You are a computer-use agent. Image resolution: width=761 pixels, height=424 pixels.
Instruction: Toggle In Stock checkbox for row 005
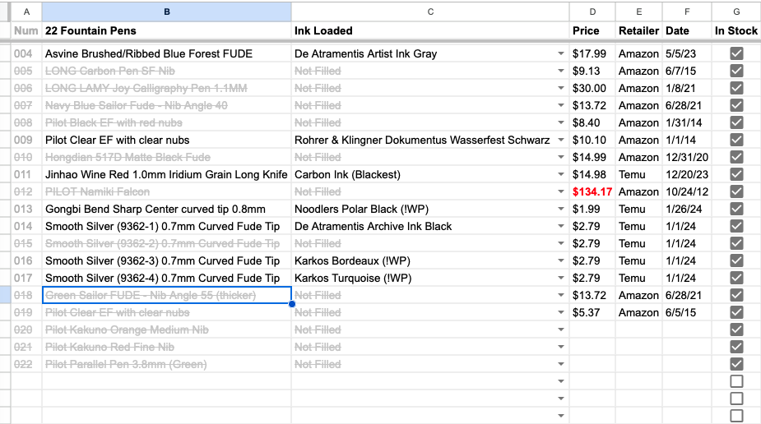coord(736,71)
